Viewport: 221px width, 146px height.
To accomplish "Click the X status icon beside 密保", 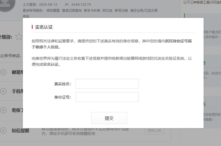I will (x=3, y=110).
